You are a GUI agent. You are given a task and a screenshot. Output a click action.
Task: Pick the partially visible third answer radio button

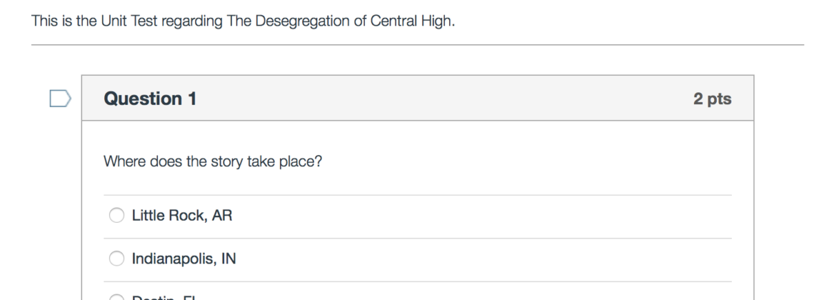click(x=117, y=297)
